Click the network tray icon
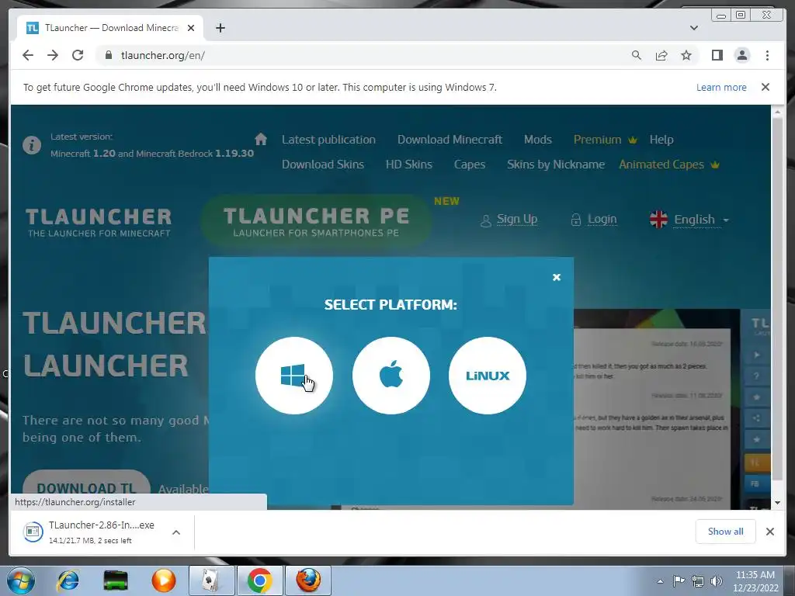Viewport: 795px width, 596px height. click(698, 581)
